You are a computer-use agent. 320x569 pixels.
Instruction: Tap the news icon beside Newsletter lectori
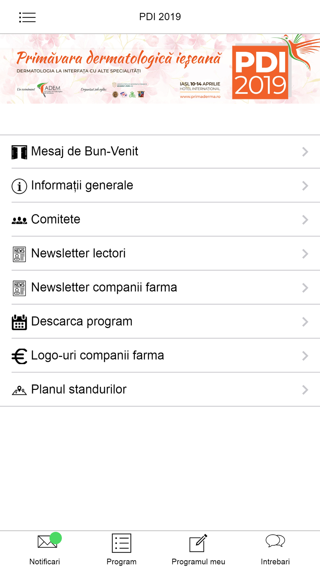point(19,254)
